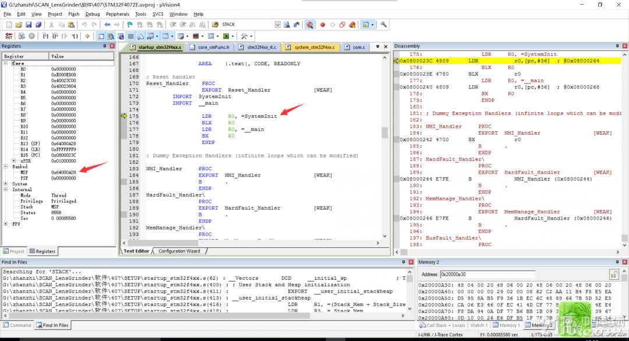Collapse the Banked register group

pyautogui.click(x=6, y=166)
